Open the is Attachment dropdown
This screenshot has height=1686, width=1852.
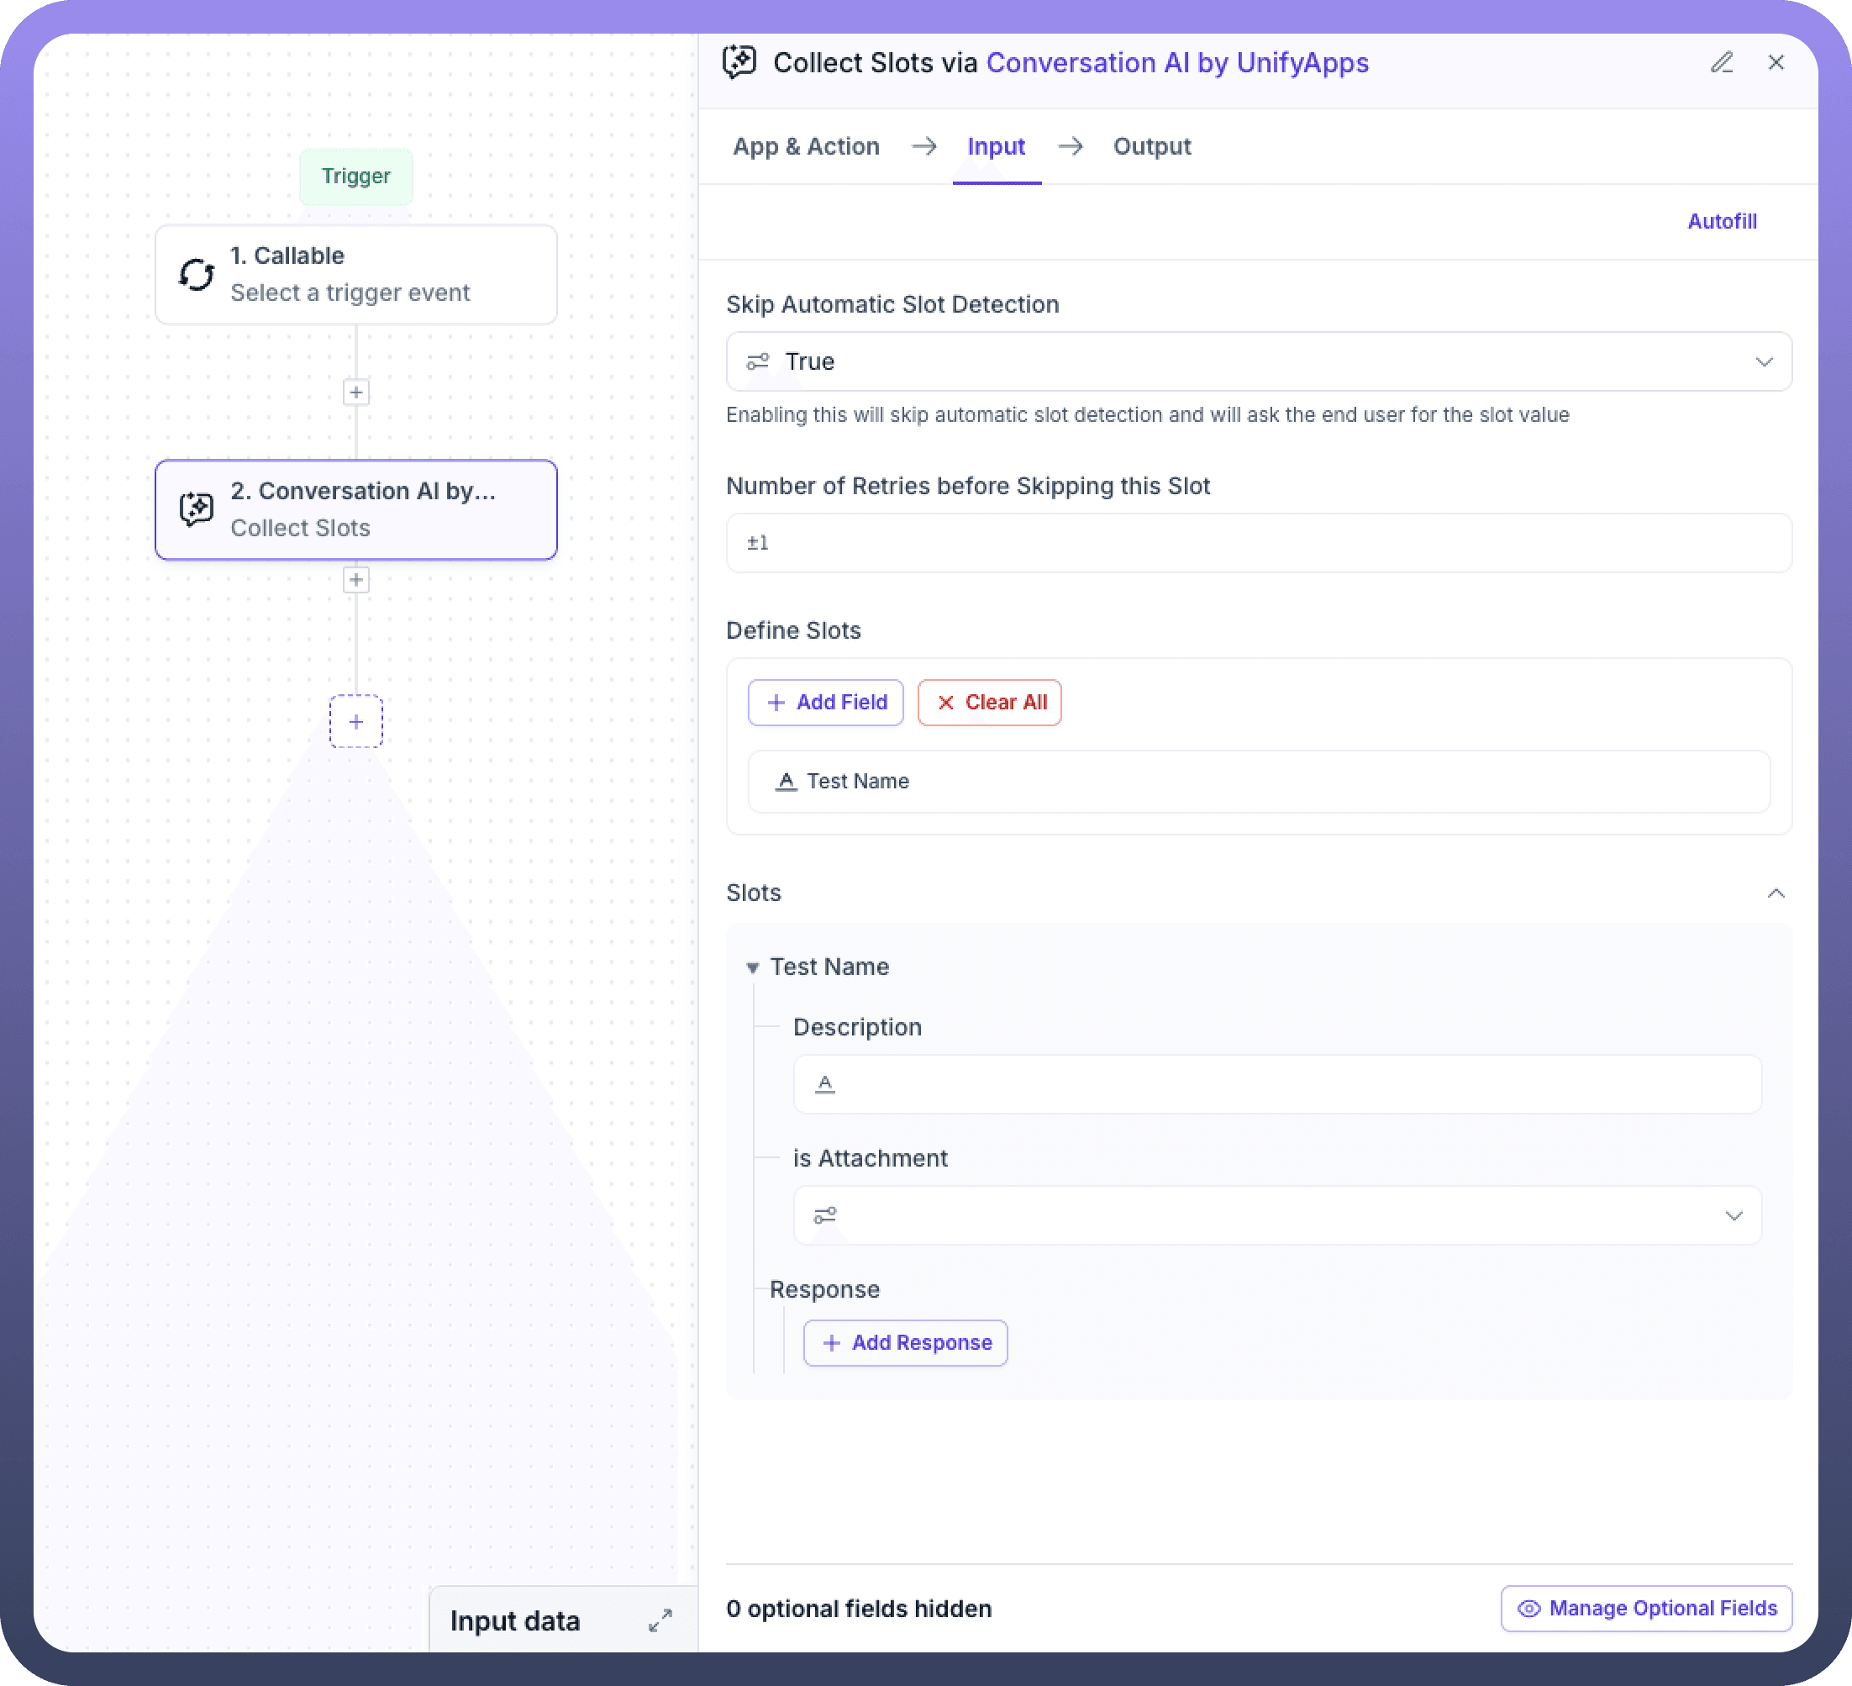pyautogui.click(x=1276, y=1215)
